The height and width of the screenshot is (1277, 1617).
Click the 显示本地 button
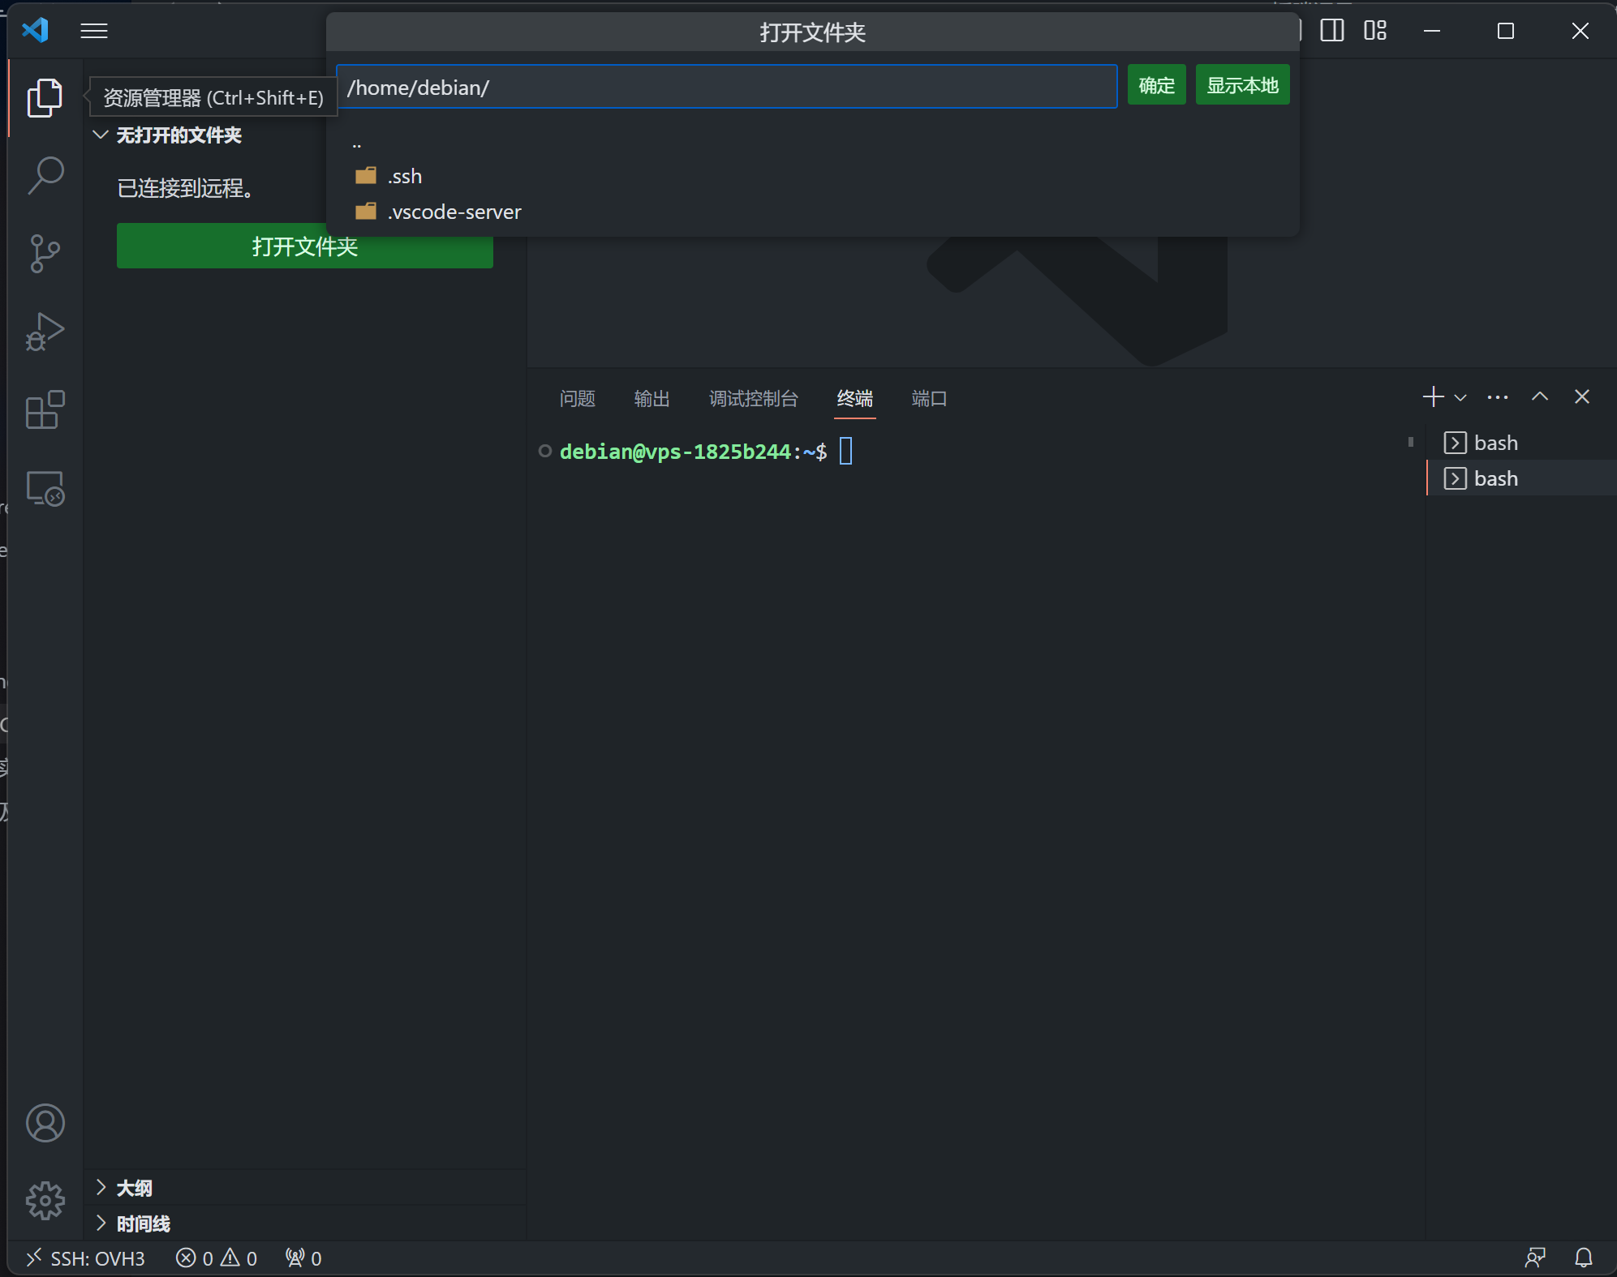point(1241,85)
